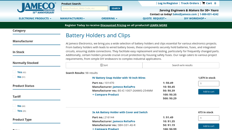
Task: Click the Sales@Jameco.com email link
Action: click(x=185, y=14)
